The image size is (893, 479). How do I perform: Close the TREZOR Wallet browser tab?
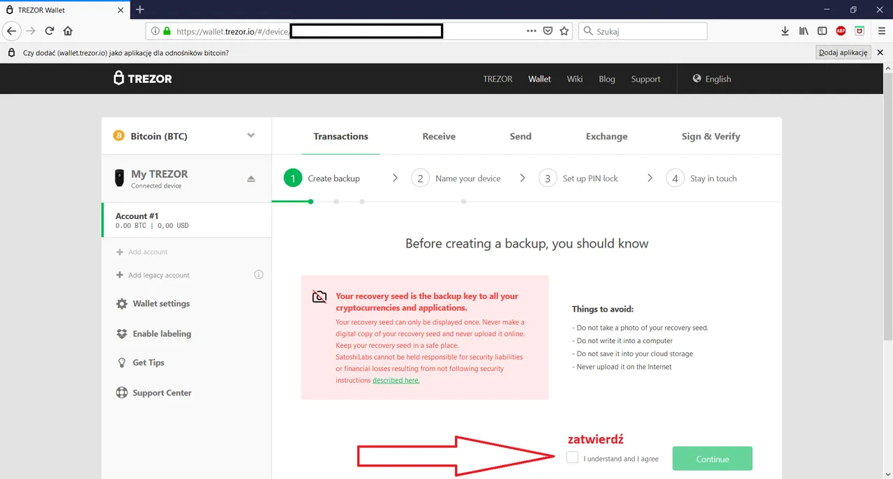coord(120,10)
